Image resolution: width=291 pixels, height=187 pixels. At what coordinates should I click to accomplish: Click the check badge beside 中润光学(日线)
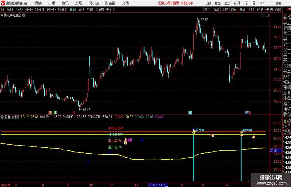coord(24,15)
